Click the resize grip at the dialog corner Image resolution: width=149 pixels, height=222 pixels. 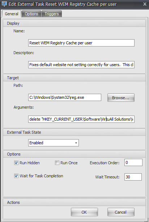147,220
